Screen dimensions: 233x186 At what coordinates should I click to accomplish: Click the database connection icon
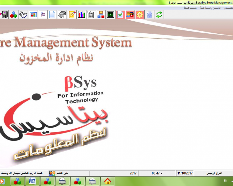point(149,15)
